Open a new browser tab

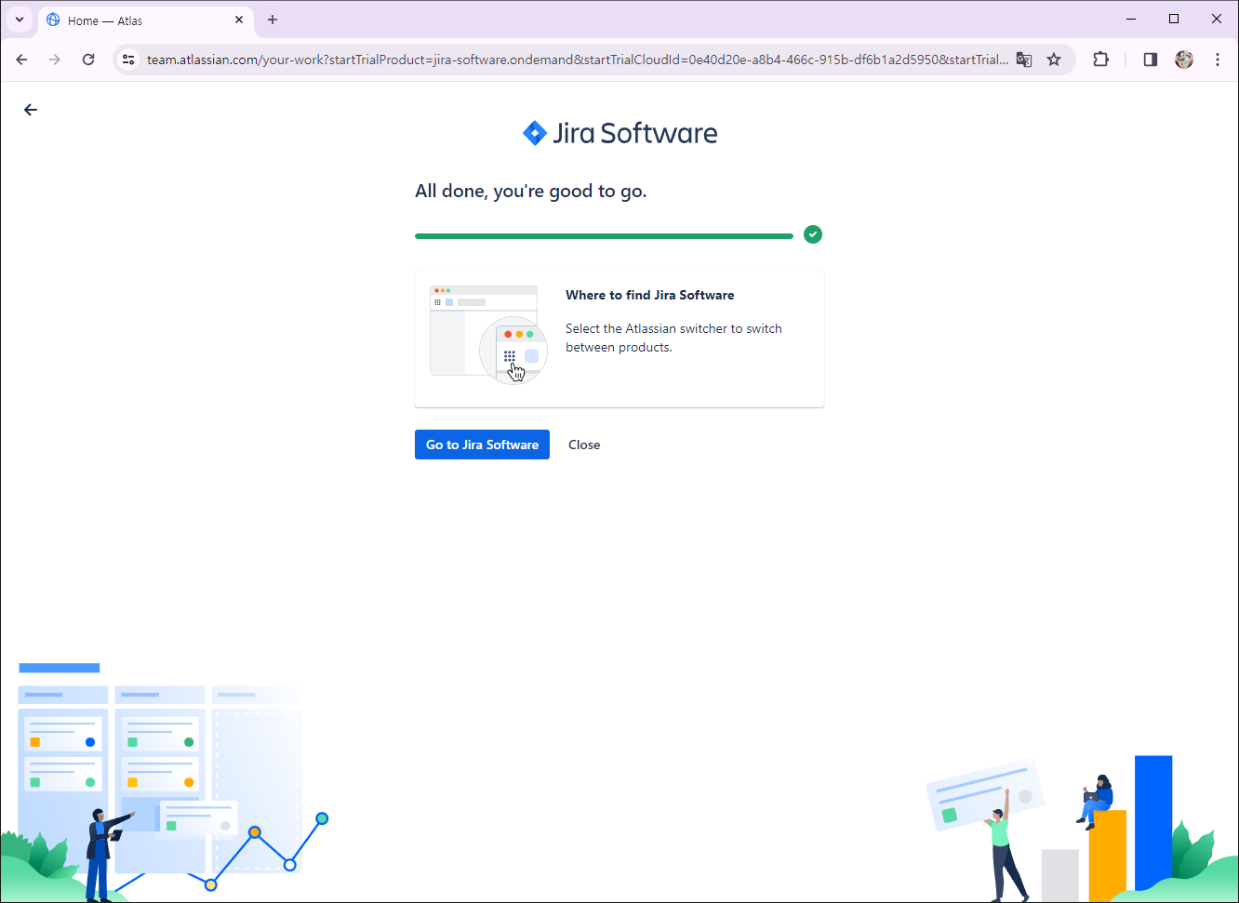click(273, 20)
